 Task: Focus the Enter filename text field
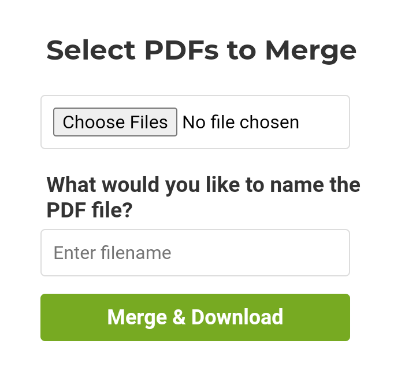(195, 253)
